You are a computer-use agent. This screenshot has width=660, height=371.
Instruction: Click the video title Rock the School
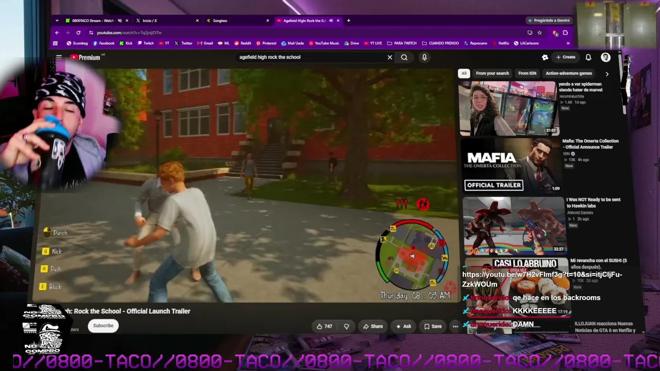pos(127,311)
